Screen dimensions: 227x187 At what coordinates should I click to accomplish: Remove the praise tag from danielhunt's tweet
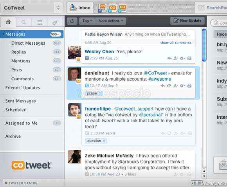100,93
